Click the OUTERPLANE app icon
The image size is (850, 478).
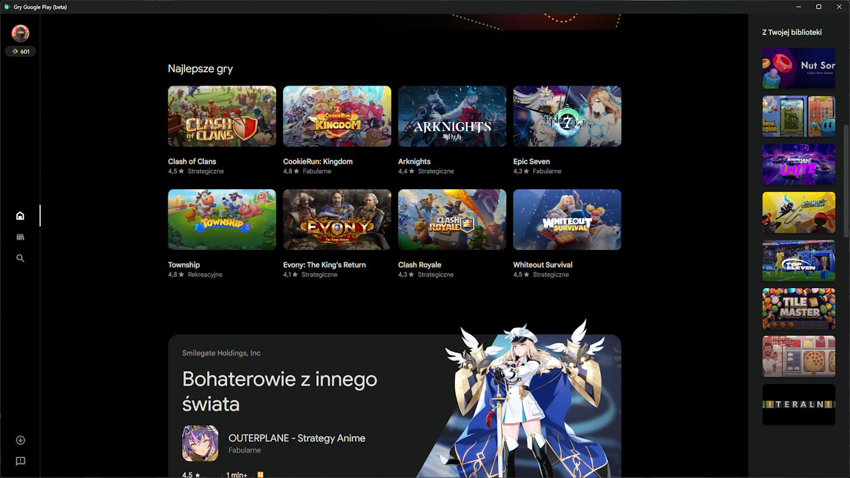tap(200, 443)
